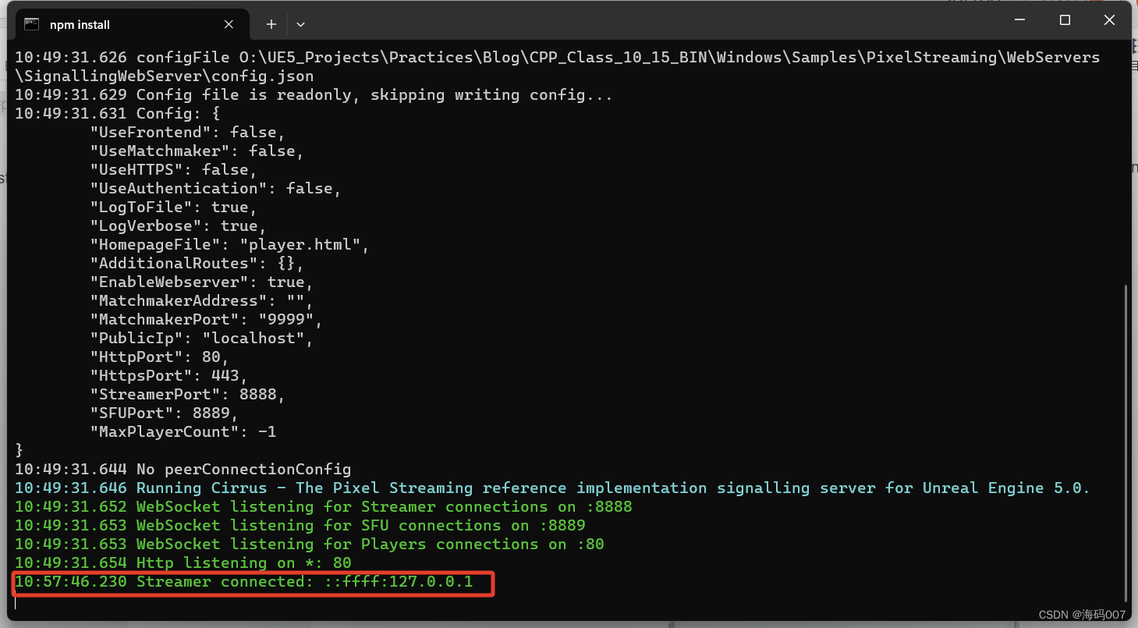1138x628 pixels.
Task: Click the "LogToFile": true line
Action: 173,207
